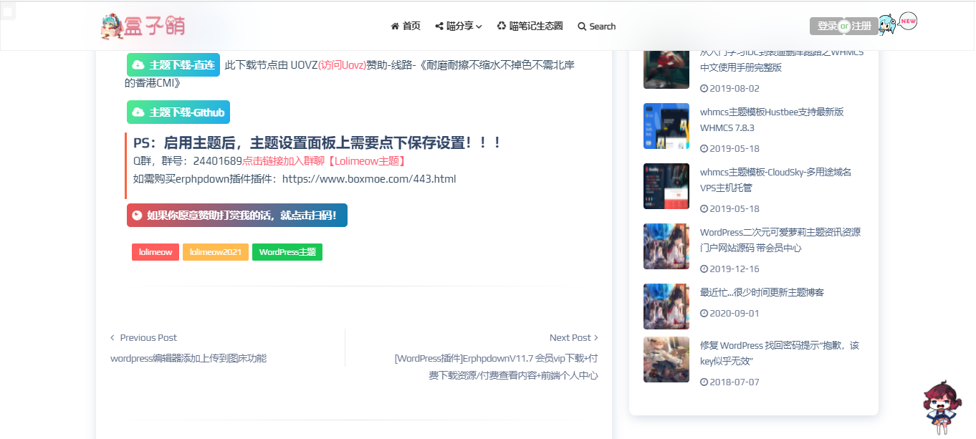Image resolution: width=976 pixels, height=439 pixels.
Task: Open the 访问Uovz sponsor link
Action: [342, 65]
